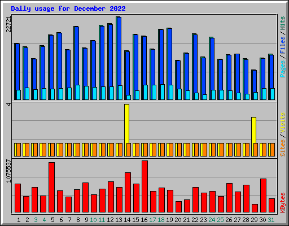Click the orange sites bar for day 16

click(x=146, y=150)
